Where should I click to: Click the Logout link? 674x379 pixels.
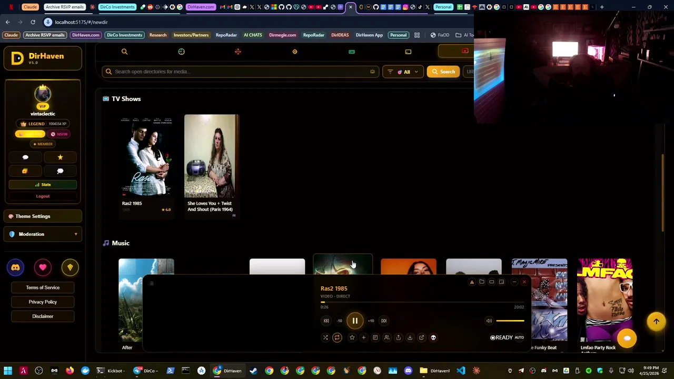[x=43, y=196]
